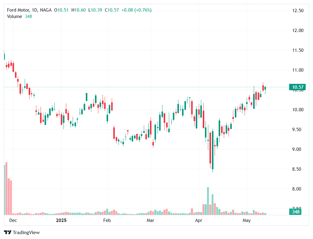This screenshot has width=313, height=239.
Task: Click the 8.50 price axis label
Action: click(x=298, y=169)
